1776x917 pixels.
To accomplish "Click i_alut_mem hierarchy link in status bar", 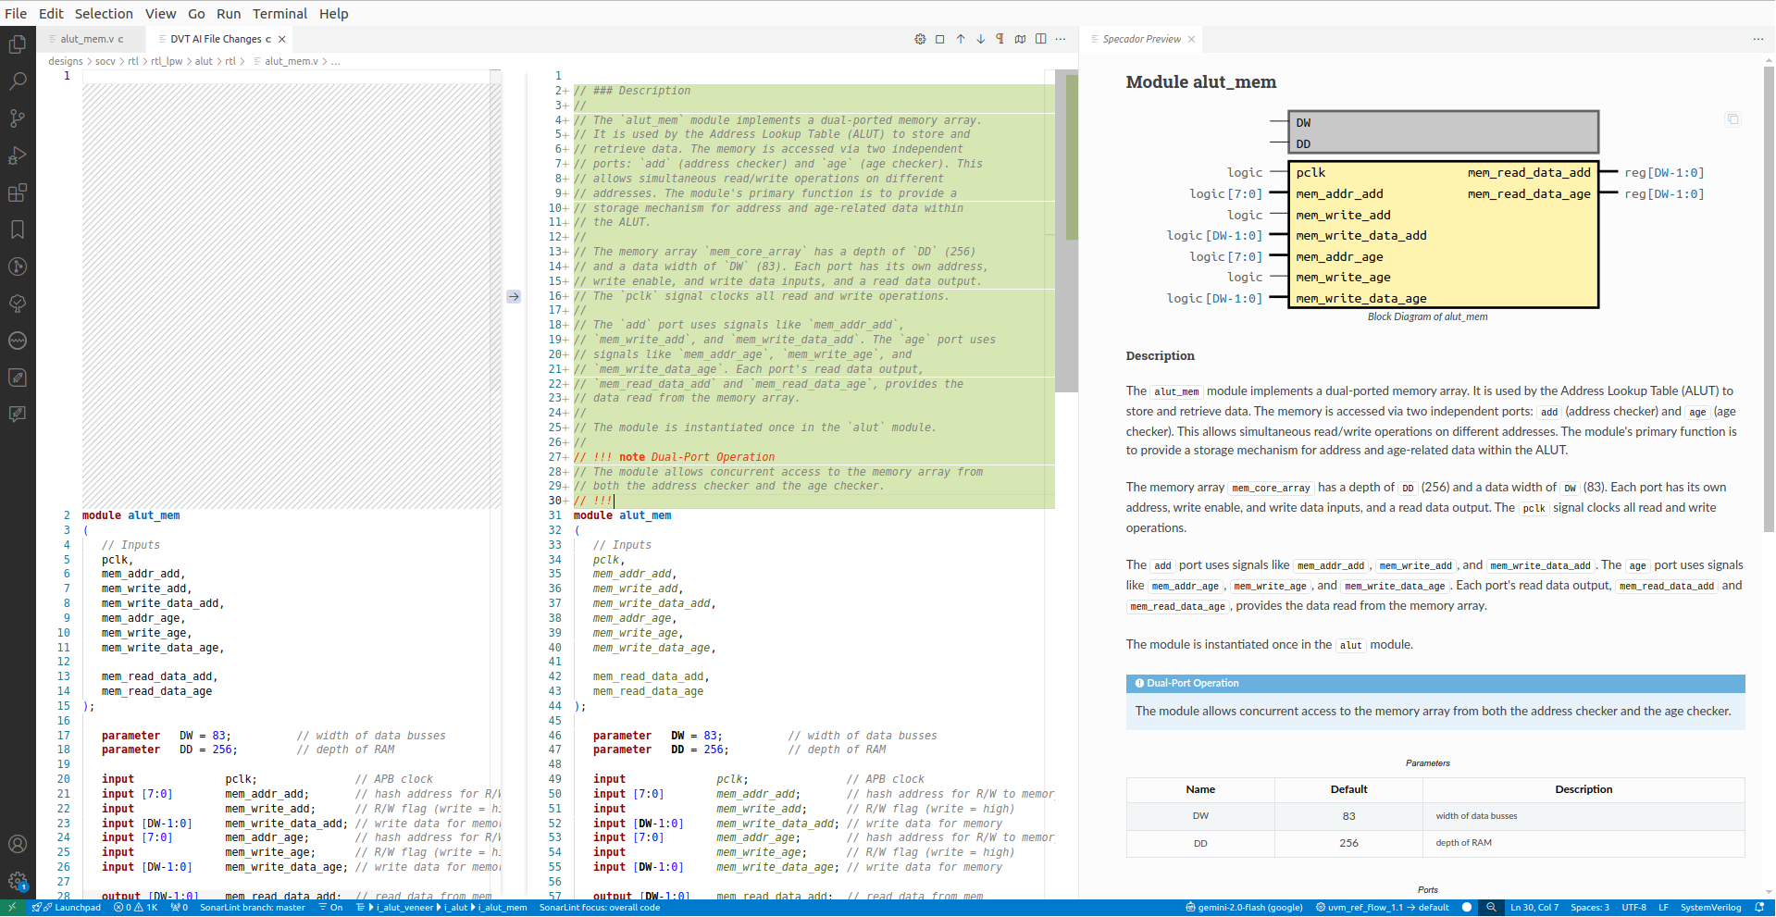I will coord(501,908).
